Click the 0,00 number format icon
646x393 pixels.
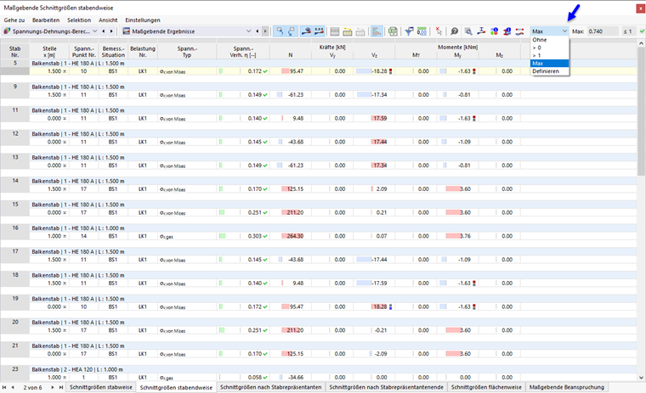(422, 31)
